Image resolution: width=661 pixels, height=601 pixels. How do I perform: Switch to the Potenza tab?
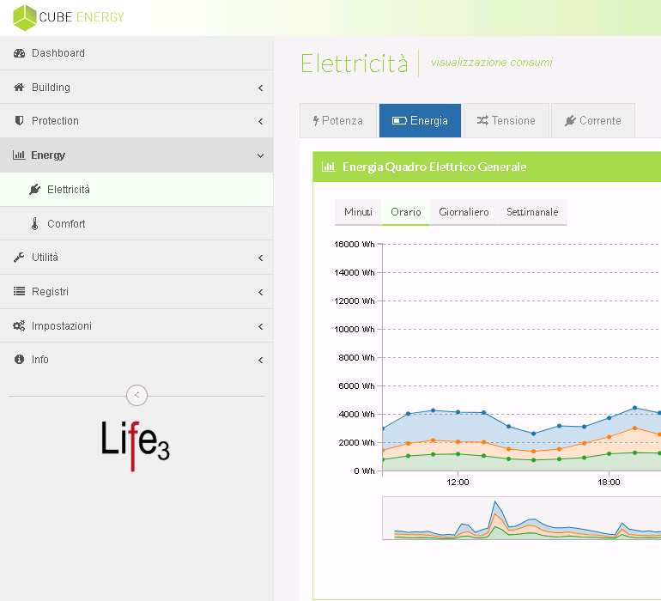coord(338,121)
